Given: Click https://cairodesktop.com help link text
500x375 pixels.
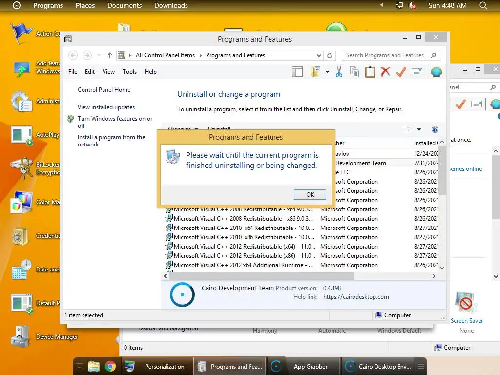Looking at the screenshot, I should coord(356,297).
